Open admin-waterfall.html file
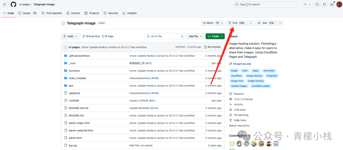The width and height of the screenshot is (343, 150). coord(81,131)
